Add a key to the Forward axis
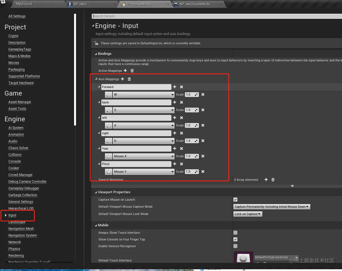Image resolution: width=342 pixels, height=271 pixels. (x=175, y=87)
